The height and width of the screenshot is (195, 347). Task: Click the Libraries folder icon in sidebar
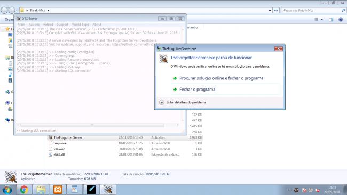pyautogui.click(x=8, y=58)
